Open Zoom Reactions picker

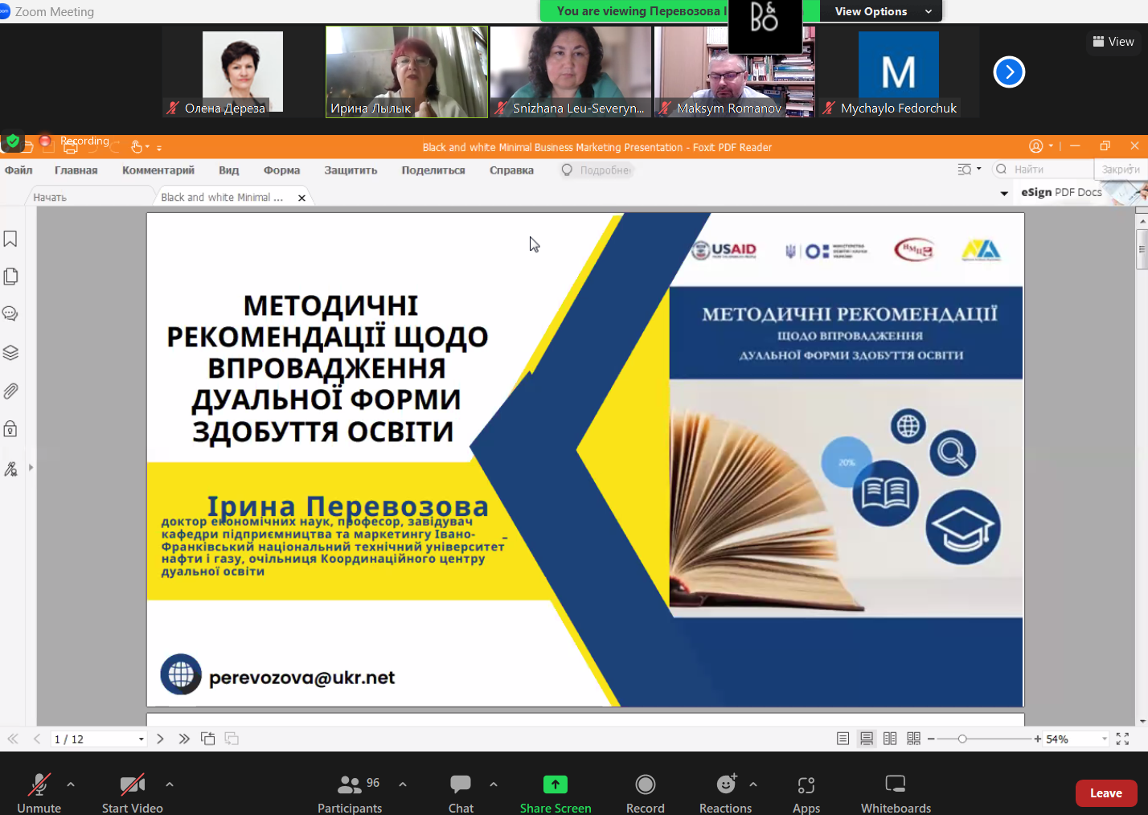(x=725, y=794)
